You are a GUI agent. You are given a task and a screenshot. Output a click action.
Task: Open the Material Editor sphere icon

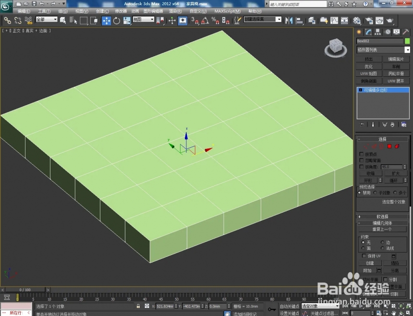(357, 21)
